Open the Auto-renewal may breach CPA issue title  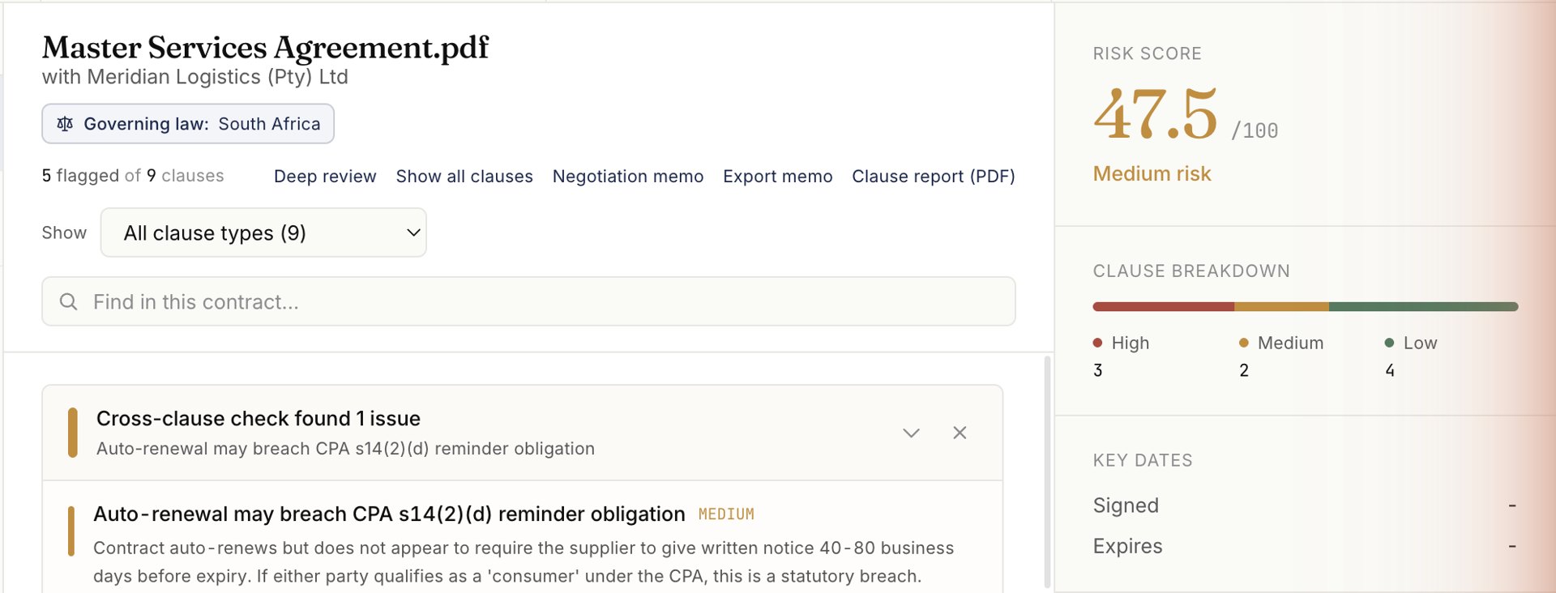click(x=389, y=514)
